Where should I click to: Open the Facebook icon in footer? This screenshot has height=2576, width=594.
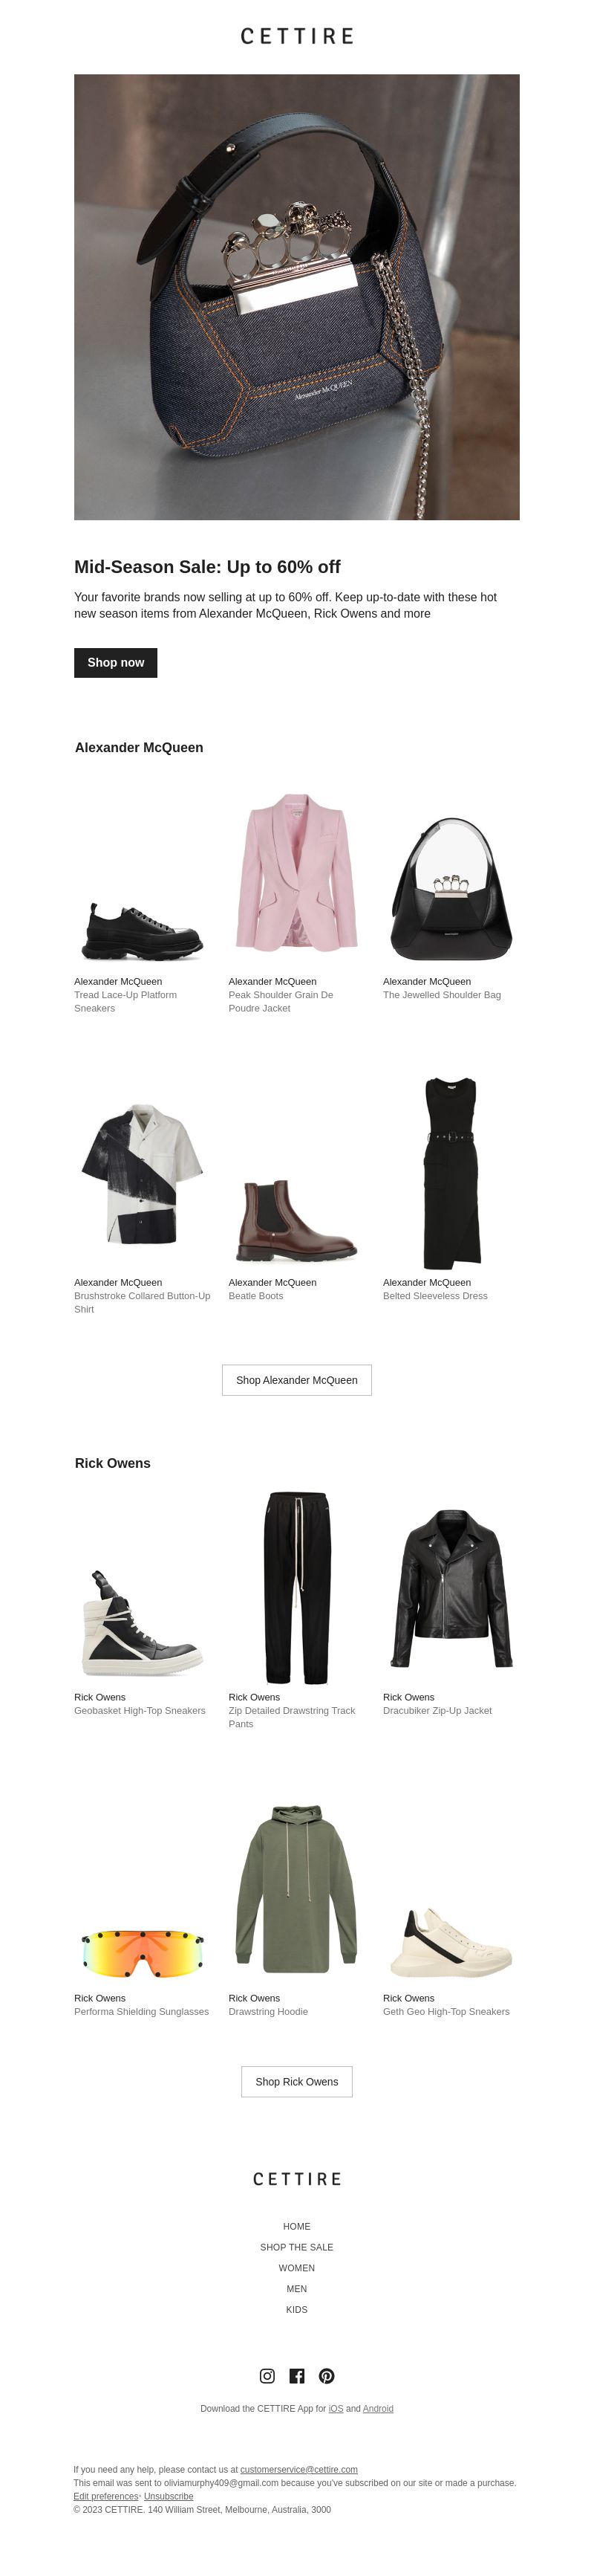[x=296, y=2375]
